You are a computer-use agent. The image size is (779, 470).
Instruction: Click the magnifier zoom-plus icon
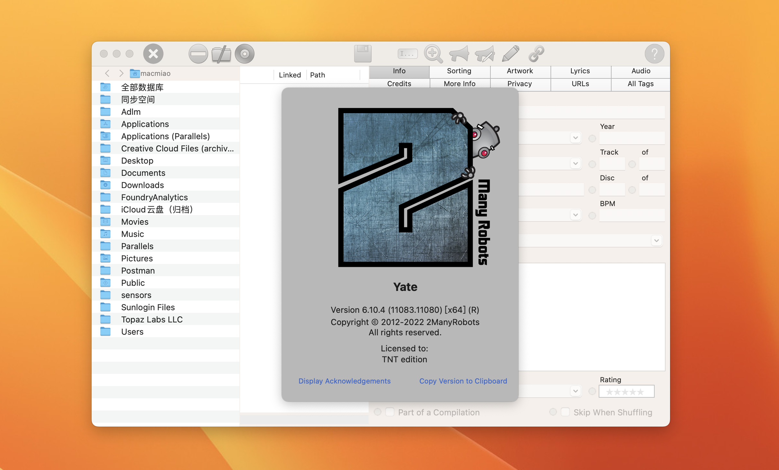(x=433, y=53)
